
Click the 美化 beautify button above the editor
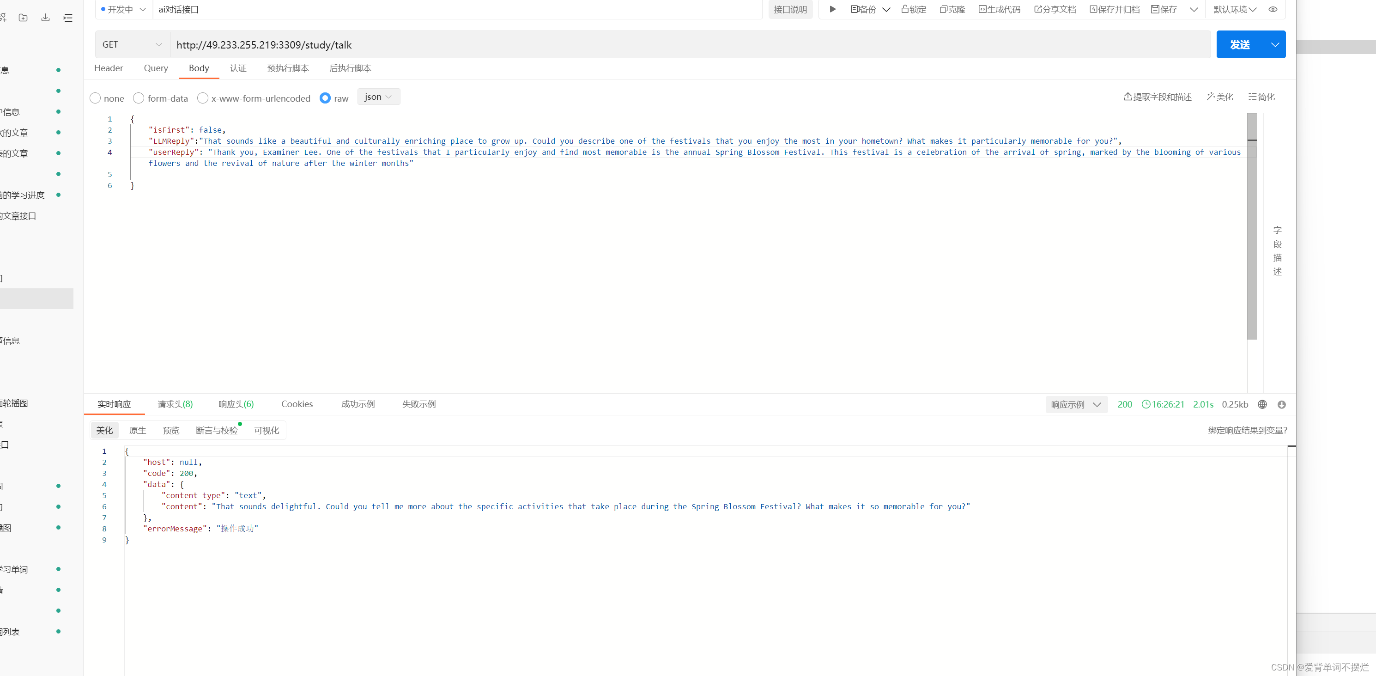pyautogui.click(x=1219, y=97)
